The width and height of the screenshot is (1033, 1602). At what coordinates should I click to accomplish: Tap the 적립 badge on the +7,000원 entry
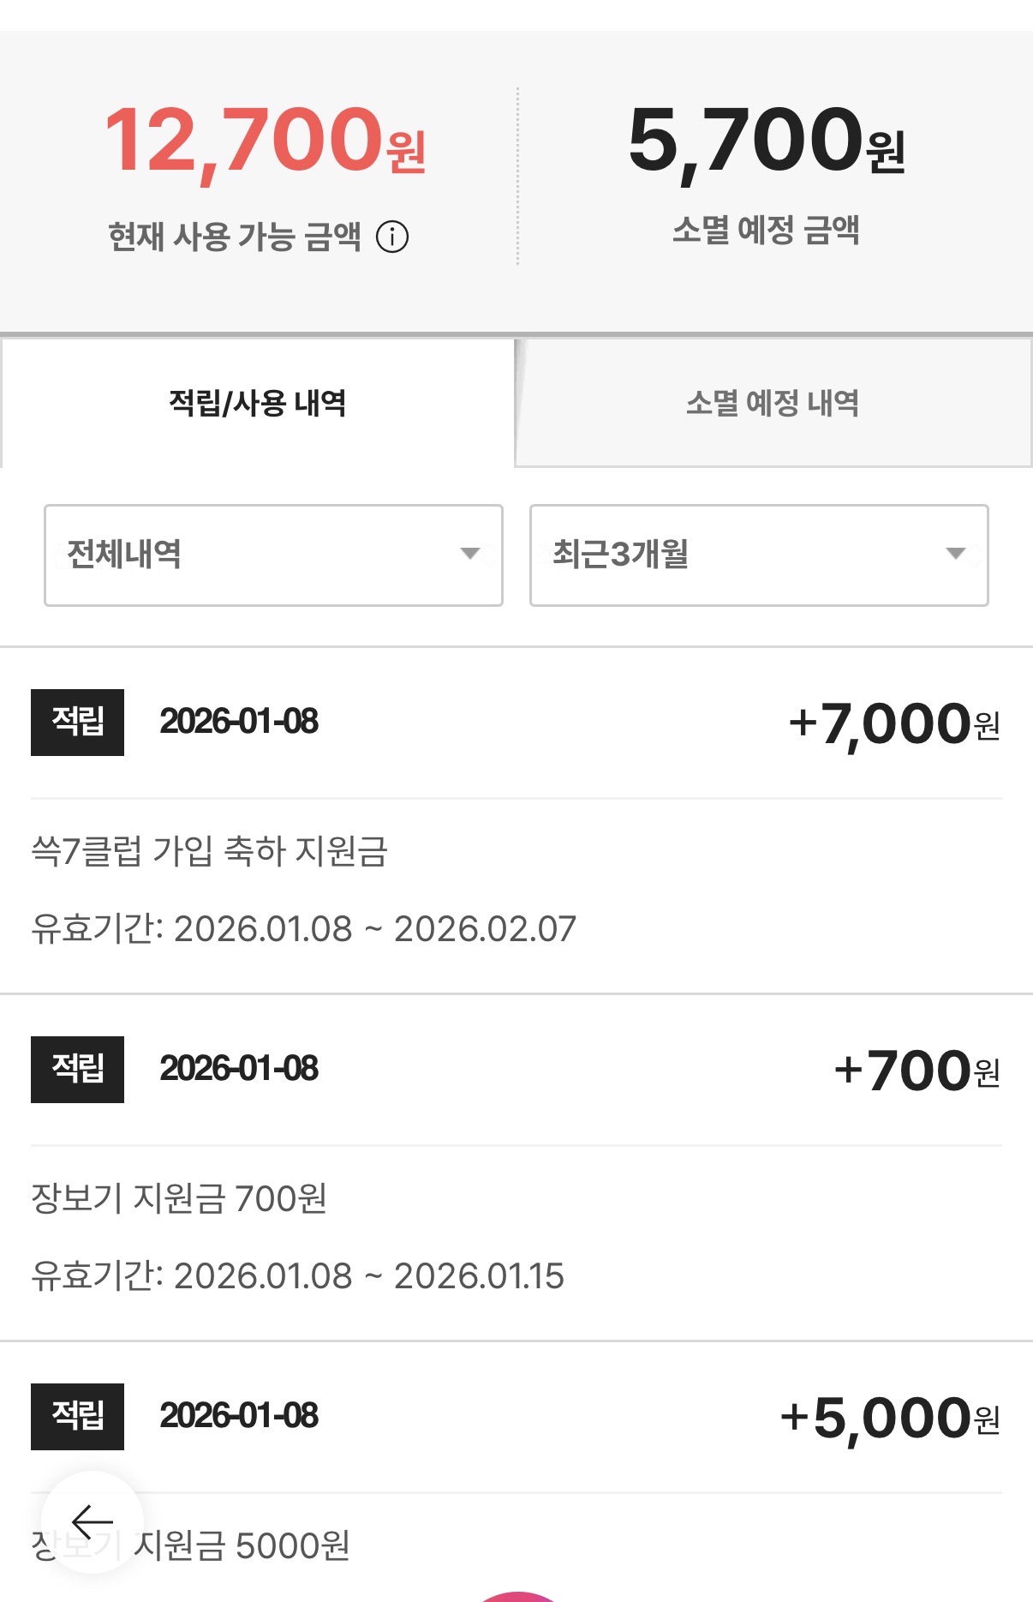(77, 722)
